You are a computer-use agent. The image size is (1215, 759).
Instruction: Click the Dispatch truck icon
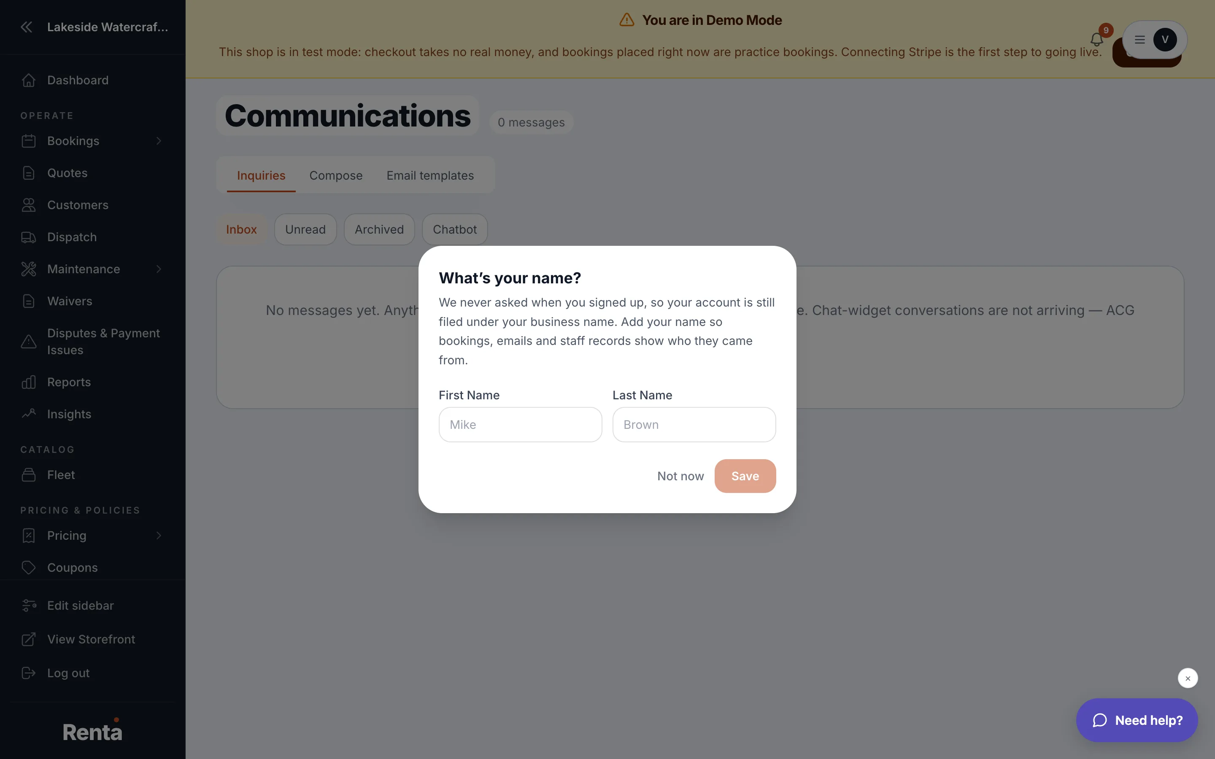pyautogui.click(x=29, y=237)
